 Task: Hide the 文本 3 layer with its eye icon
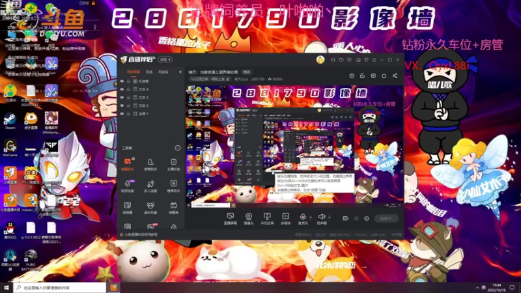click(x=122, y=97)
